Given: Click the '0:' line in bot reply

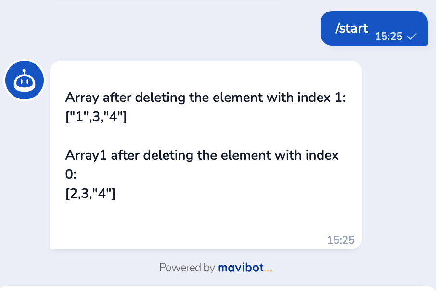Looking at the screenshot, I should click(x=71, y=174).
